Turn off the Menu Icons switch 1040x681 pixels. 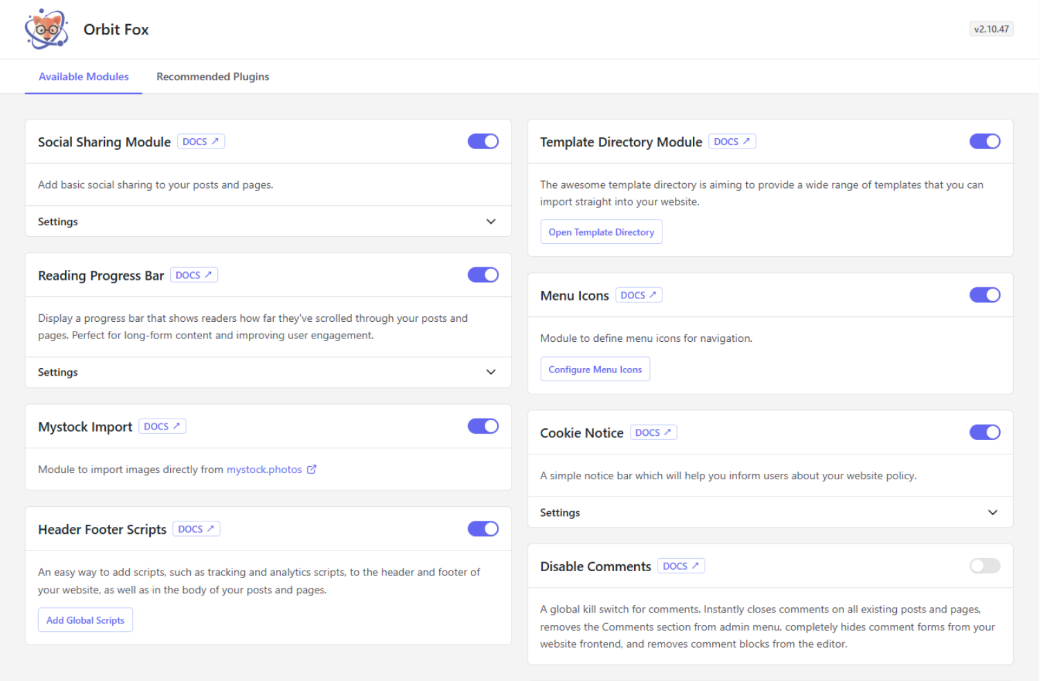[985, 295]
